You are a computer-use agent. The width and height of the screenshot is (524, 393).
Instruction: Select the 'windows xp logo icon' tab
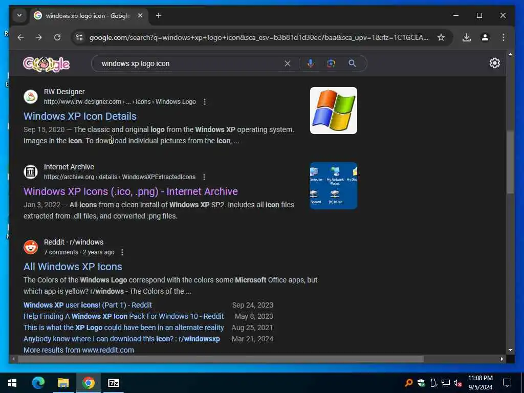(88, 16)
